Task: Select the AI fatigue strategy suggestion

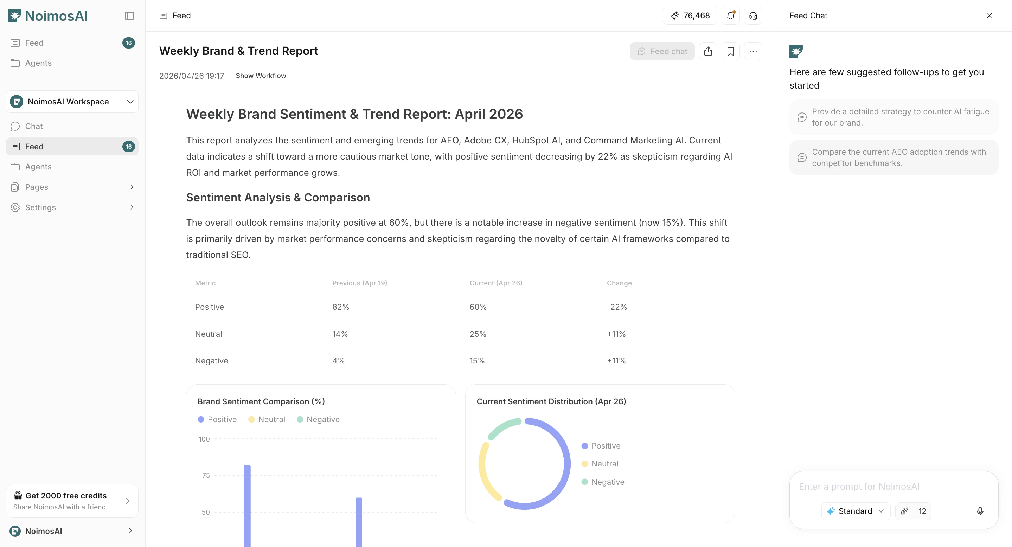Action: 894,117
